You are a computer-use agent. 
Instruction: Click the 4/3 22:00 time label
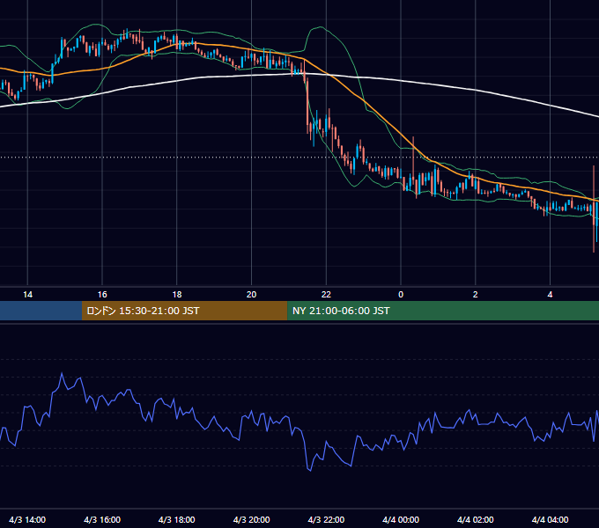coord(326,519)
